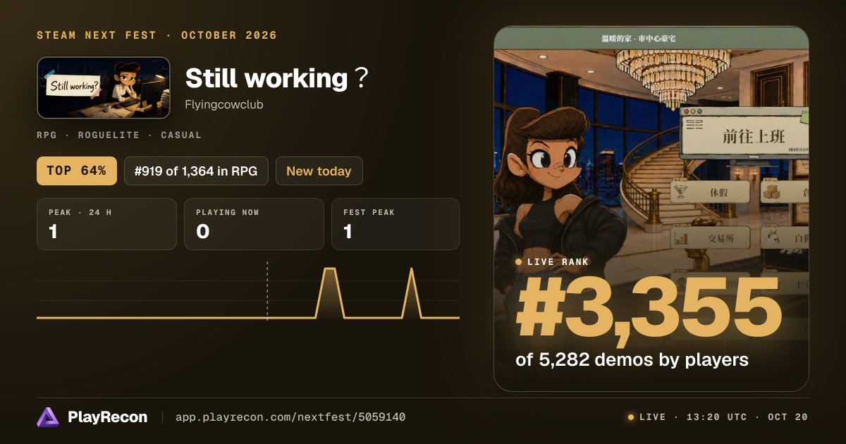
Task: Click the bar chart icon beside 交易所
Action: (682, 238)
